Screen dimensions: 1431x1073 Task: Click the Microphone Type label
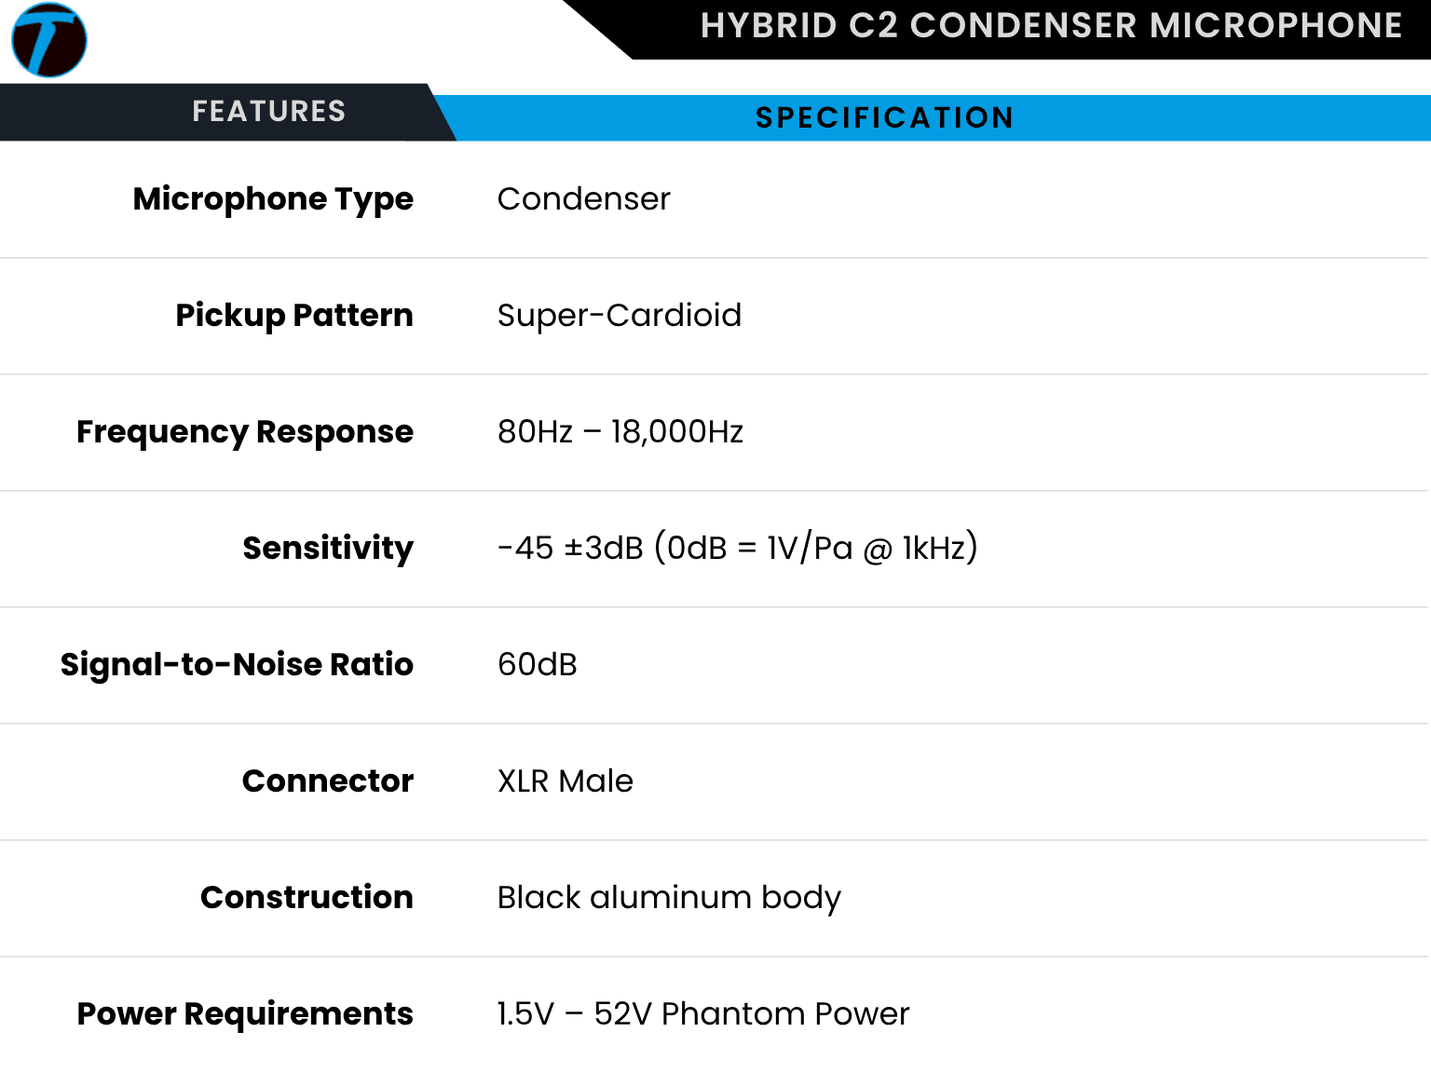pos(273,199)
